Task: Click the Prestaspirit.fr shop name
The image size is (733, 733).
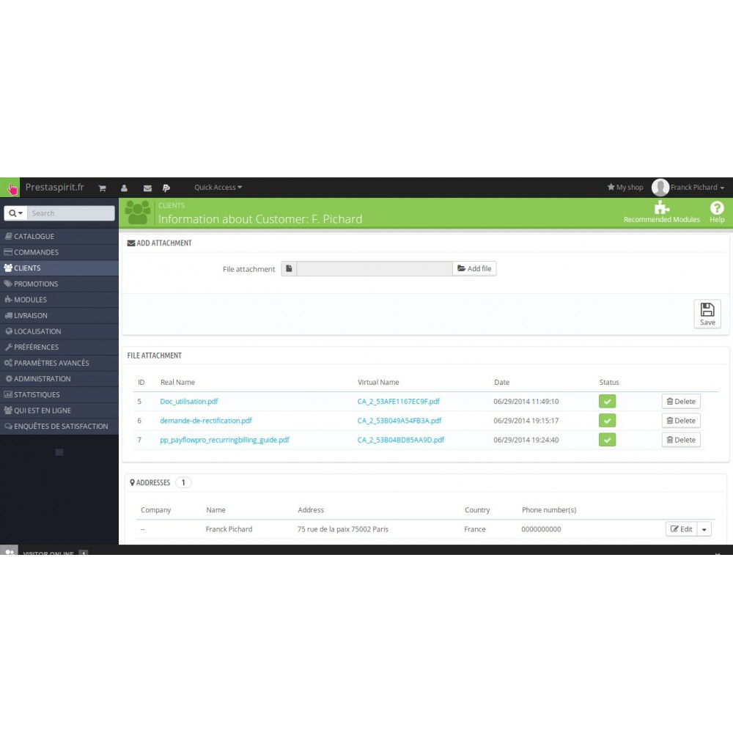Action: click(x=55, y=188)
